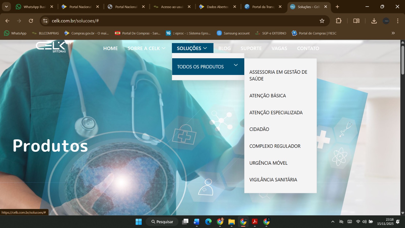Click the Celk Sistemas logo
Viewport: 405px width, 228px height.
(51, 47)
